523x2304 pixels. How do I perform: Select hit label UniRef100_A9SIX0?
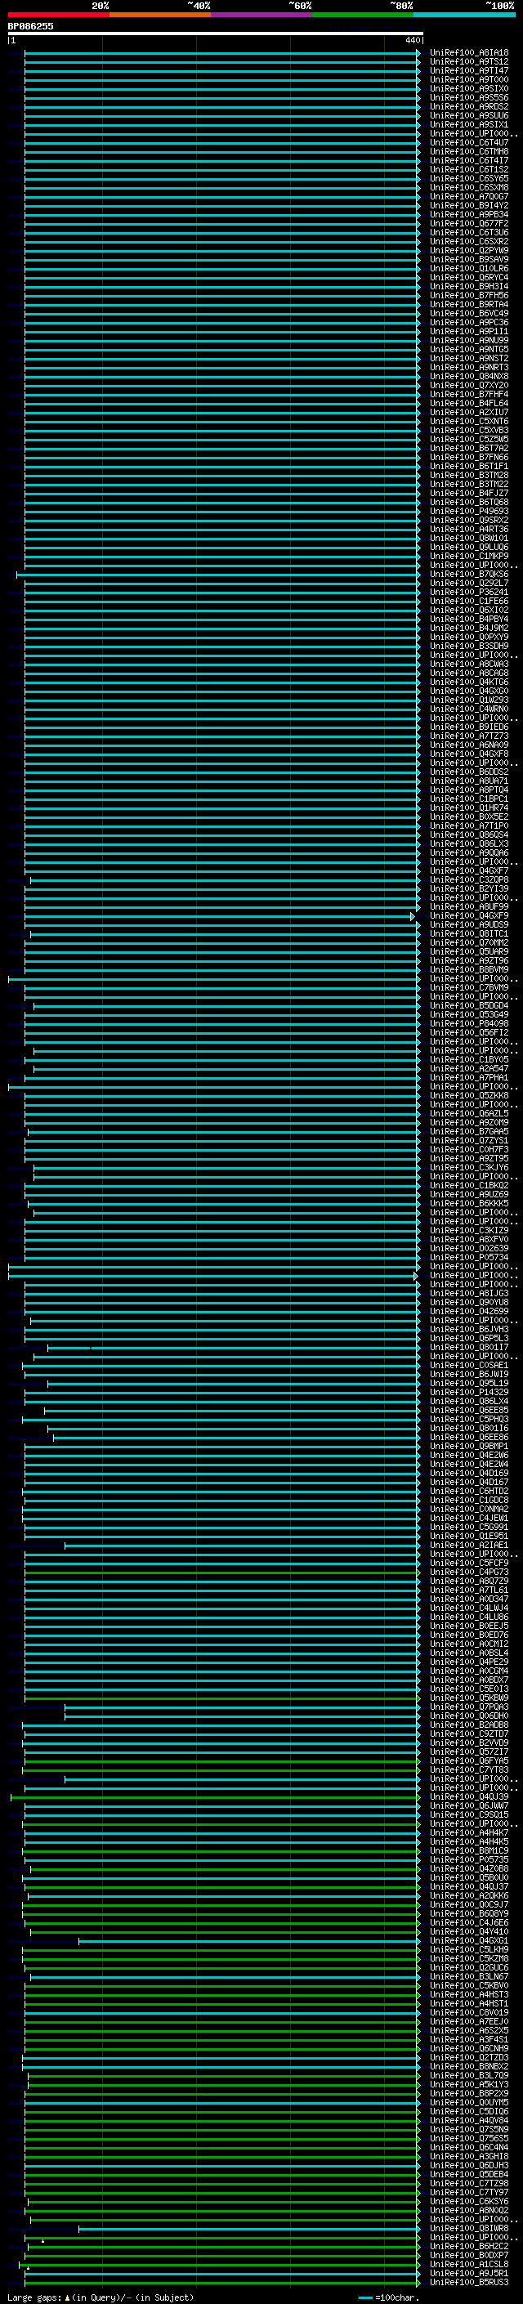(468, 88)
